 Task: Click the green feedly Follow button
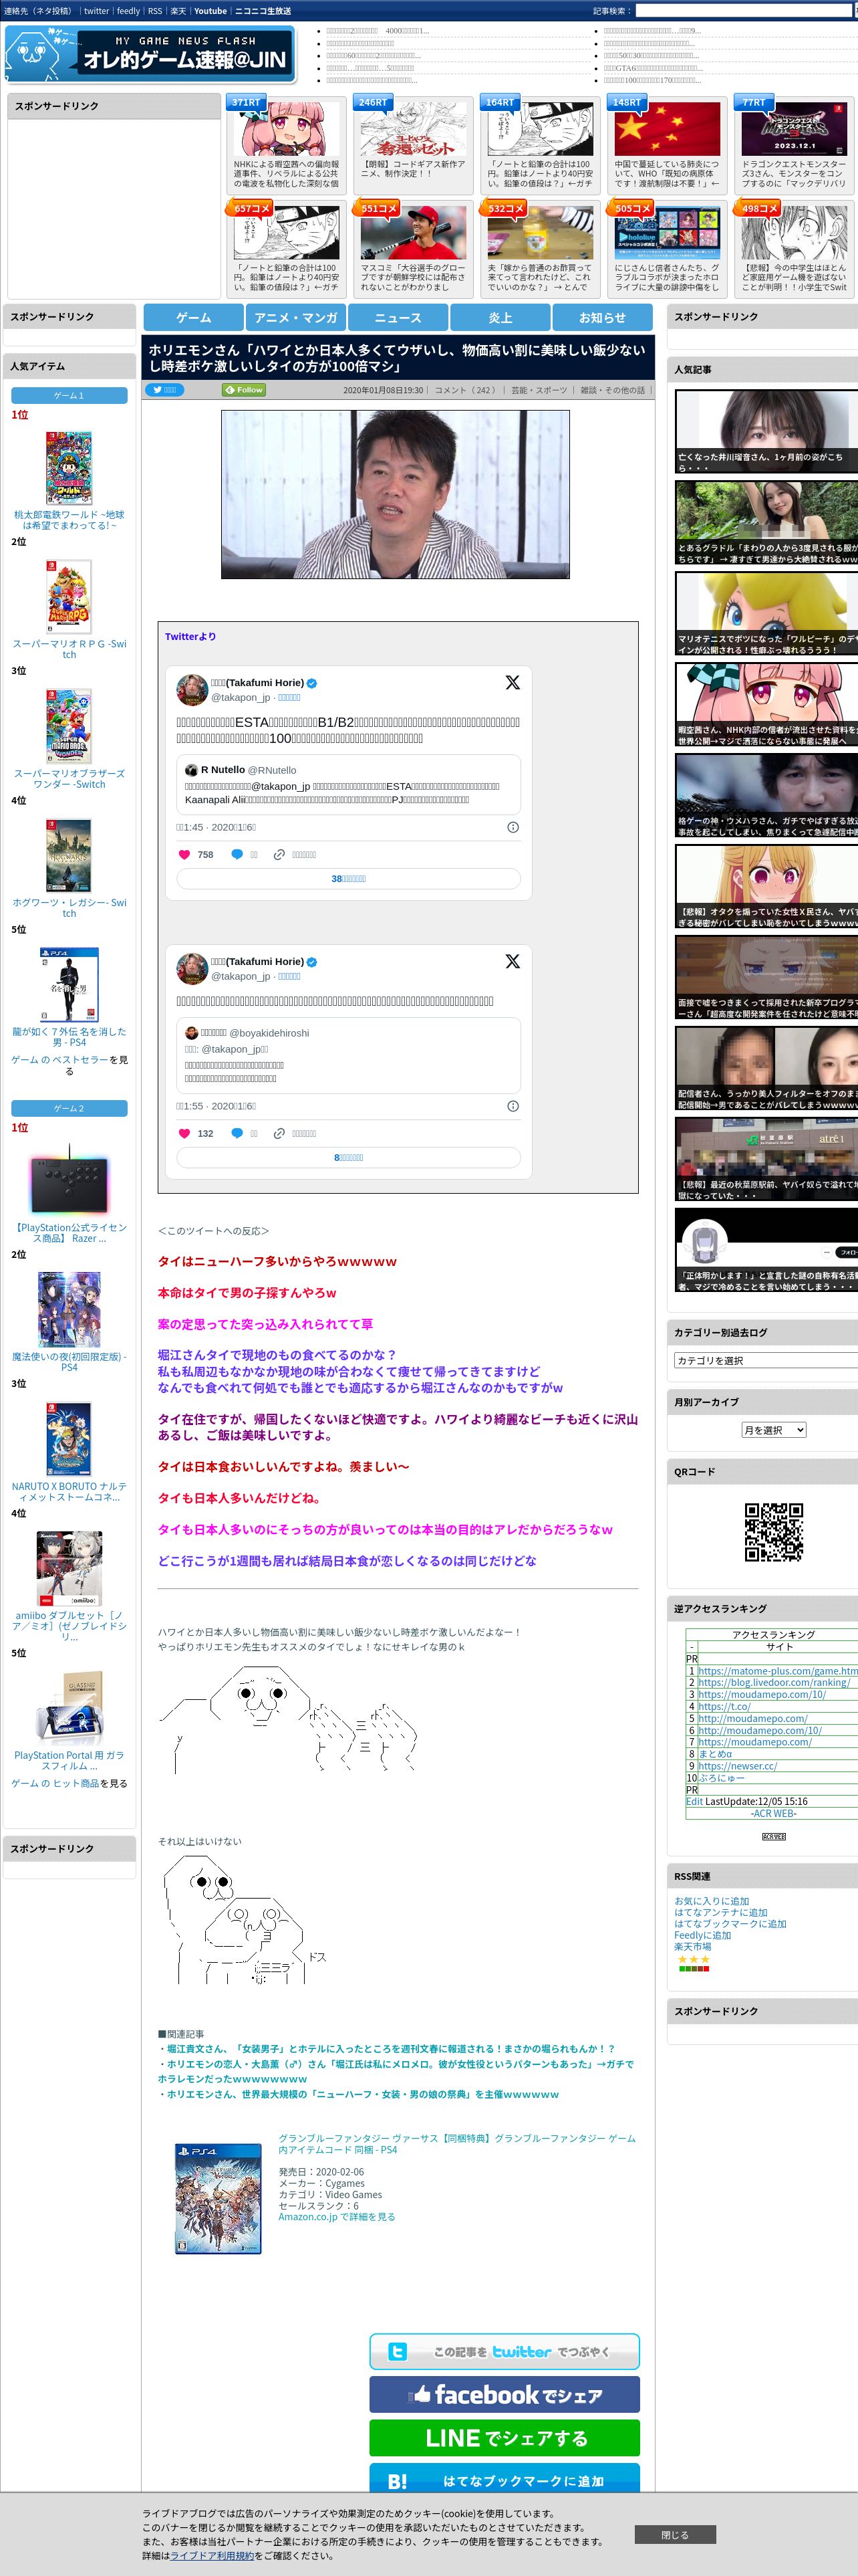pyautogui.click(x=244, y=390)
